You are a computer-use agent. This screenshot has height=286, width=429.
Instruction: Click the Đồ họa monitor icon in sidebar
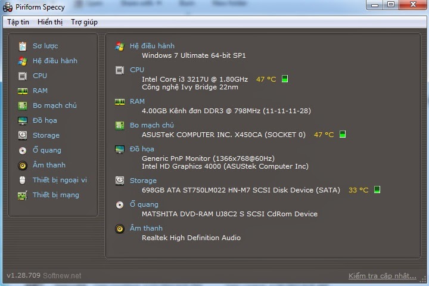coord(23,120)
